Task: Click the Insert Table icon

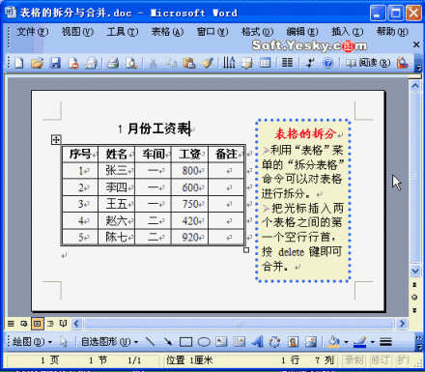Action: pos(265,63)
